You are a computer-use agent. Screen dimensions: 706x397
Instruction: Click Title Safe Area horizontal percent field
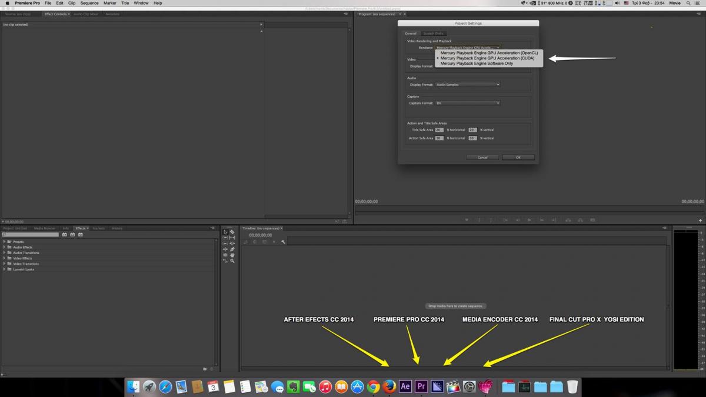coord(439,130)
